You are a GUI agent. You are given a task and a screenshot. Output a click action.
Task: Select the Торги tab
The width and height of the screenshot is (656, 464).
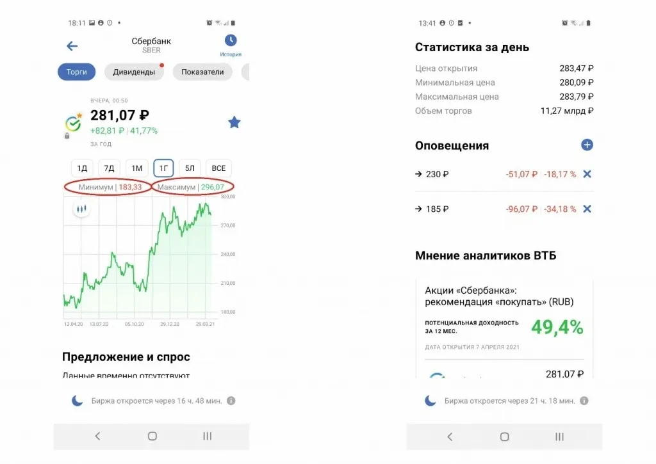[x=76, y=72]
